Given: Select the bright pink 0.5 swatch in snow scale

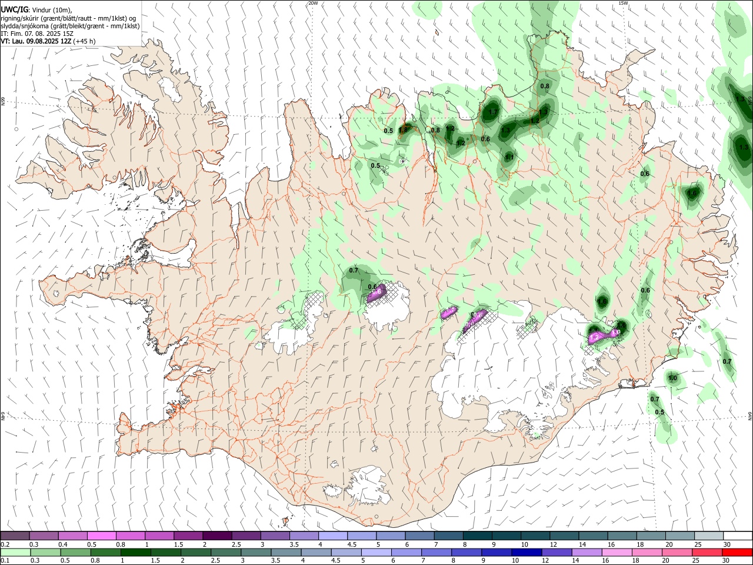Looking at the screenshot, I should [102, 536].
